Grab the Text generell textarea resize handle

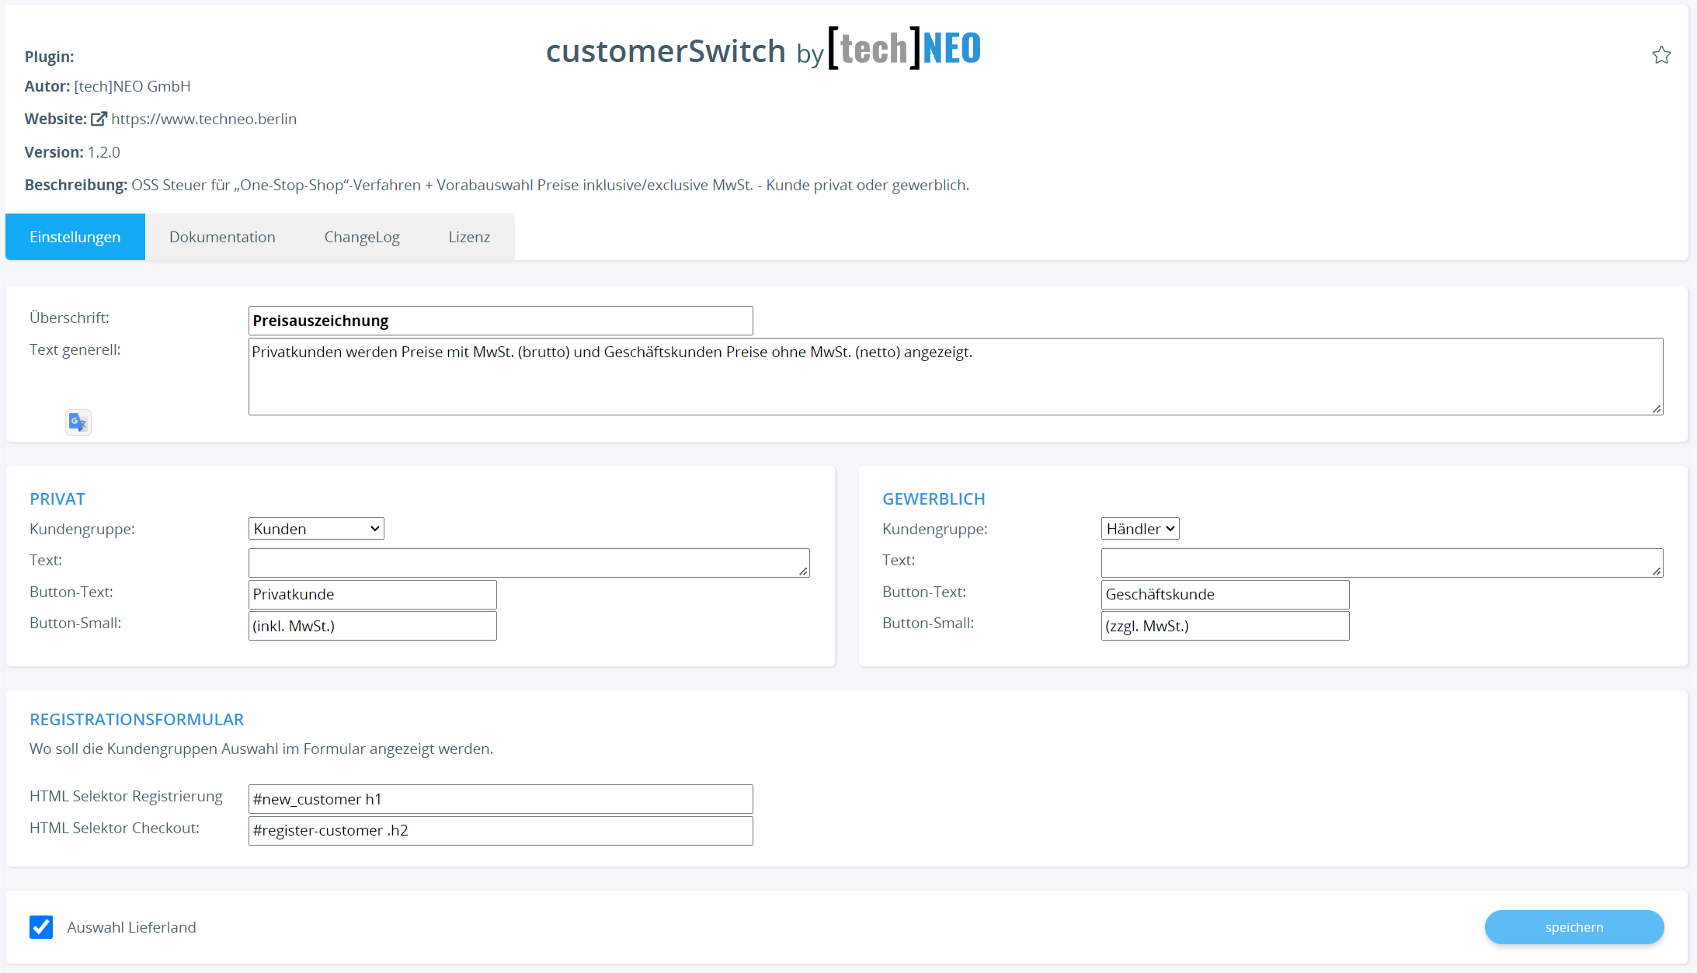click(x=1657, y=409)
